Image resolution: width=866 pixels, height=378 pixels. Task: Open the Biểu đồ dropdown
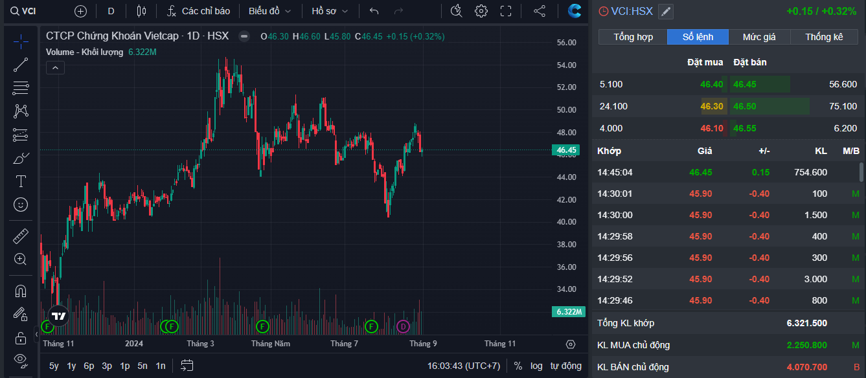point(269,11)
